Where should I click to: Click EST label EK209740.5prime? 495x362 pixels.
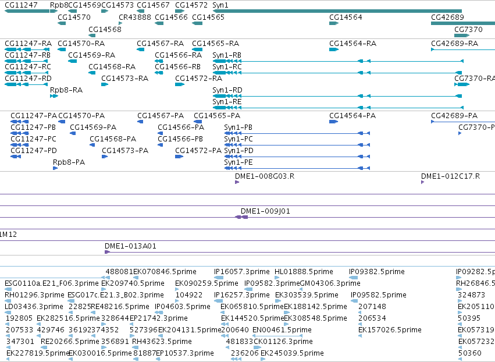click(x=133, y=283)
